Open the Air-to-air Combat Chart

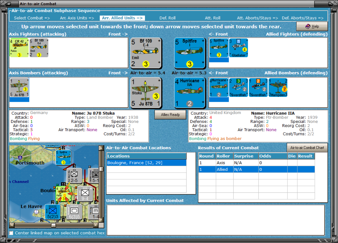tap(307, 148)
